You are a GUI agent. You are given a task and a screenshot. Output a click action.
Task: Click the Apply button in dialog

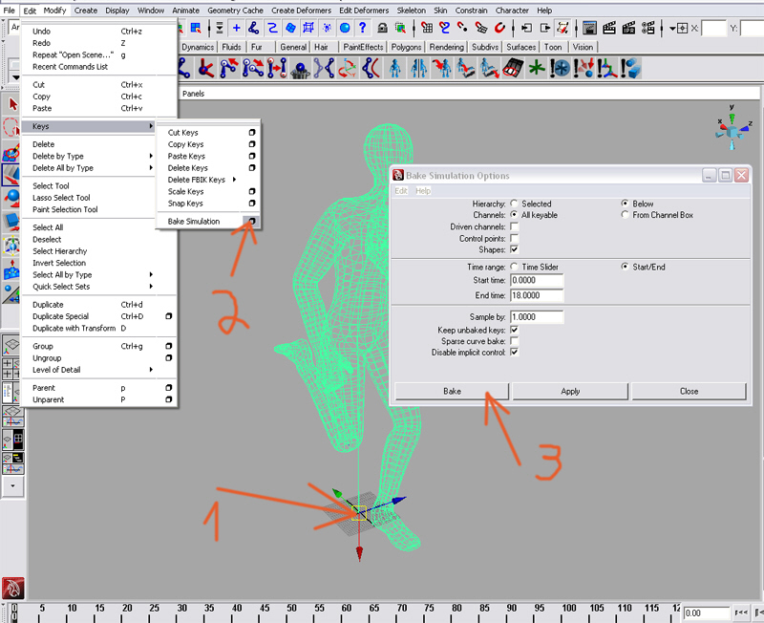click(x=570, y=391)
